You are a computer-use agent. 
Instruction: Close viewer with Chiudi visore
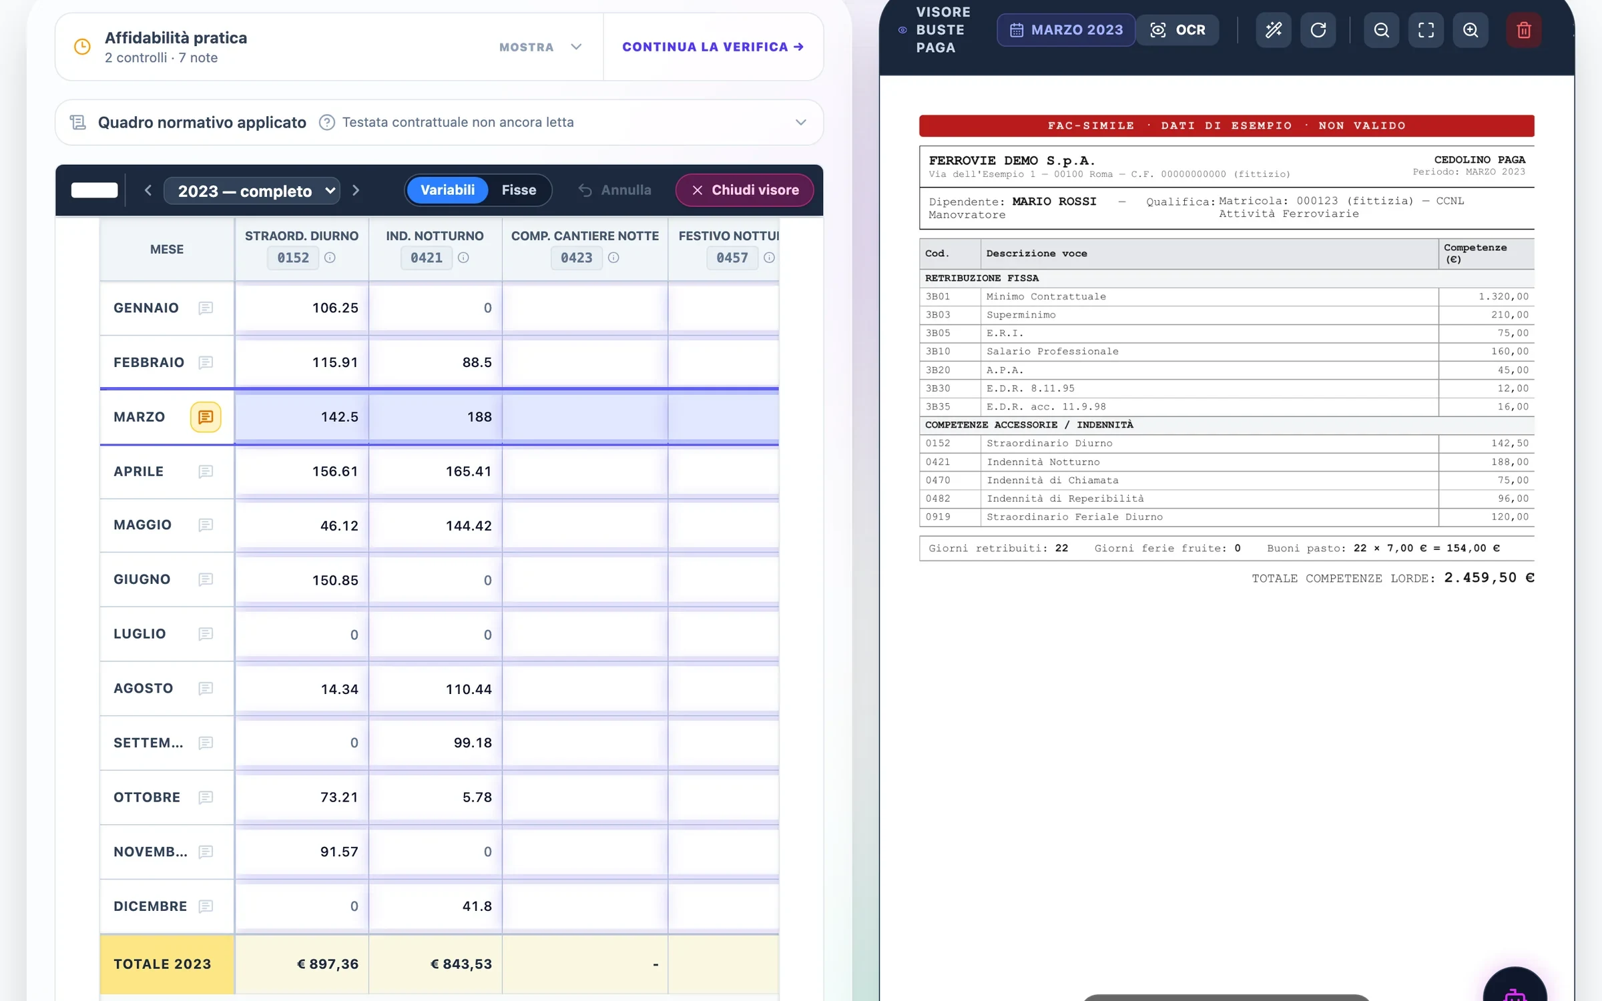(745, 190)
